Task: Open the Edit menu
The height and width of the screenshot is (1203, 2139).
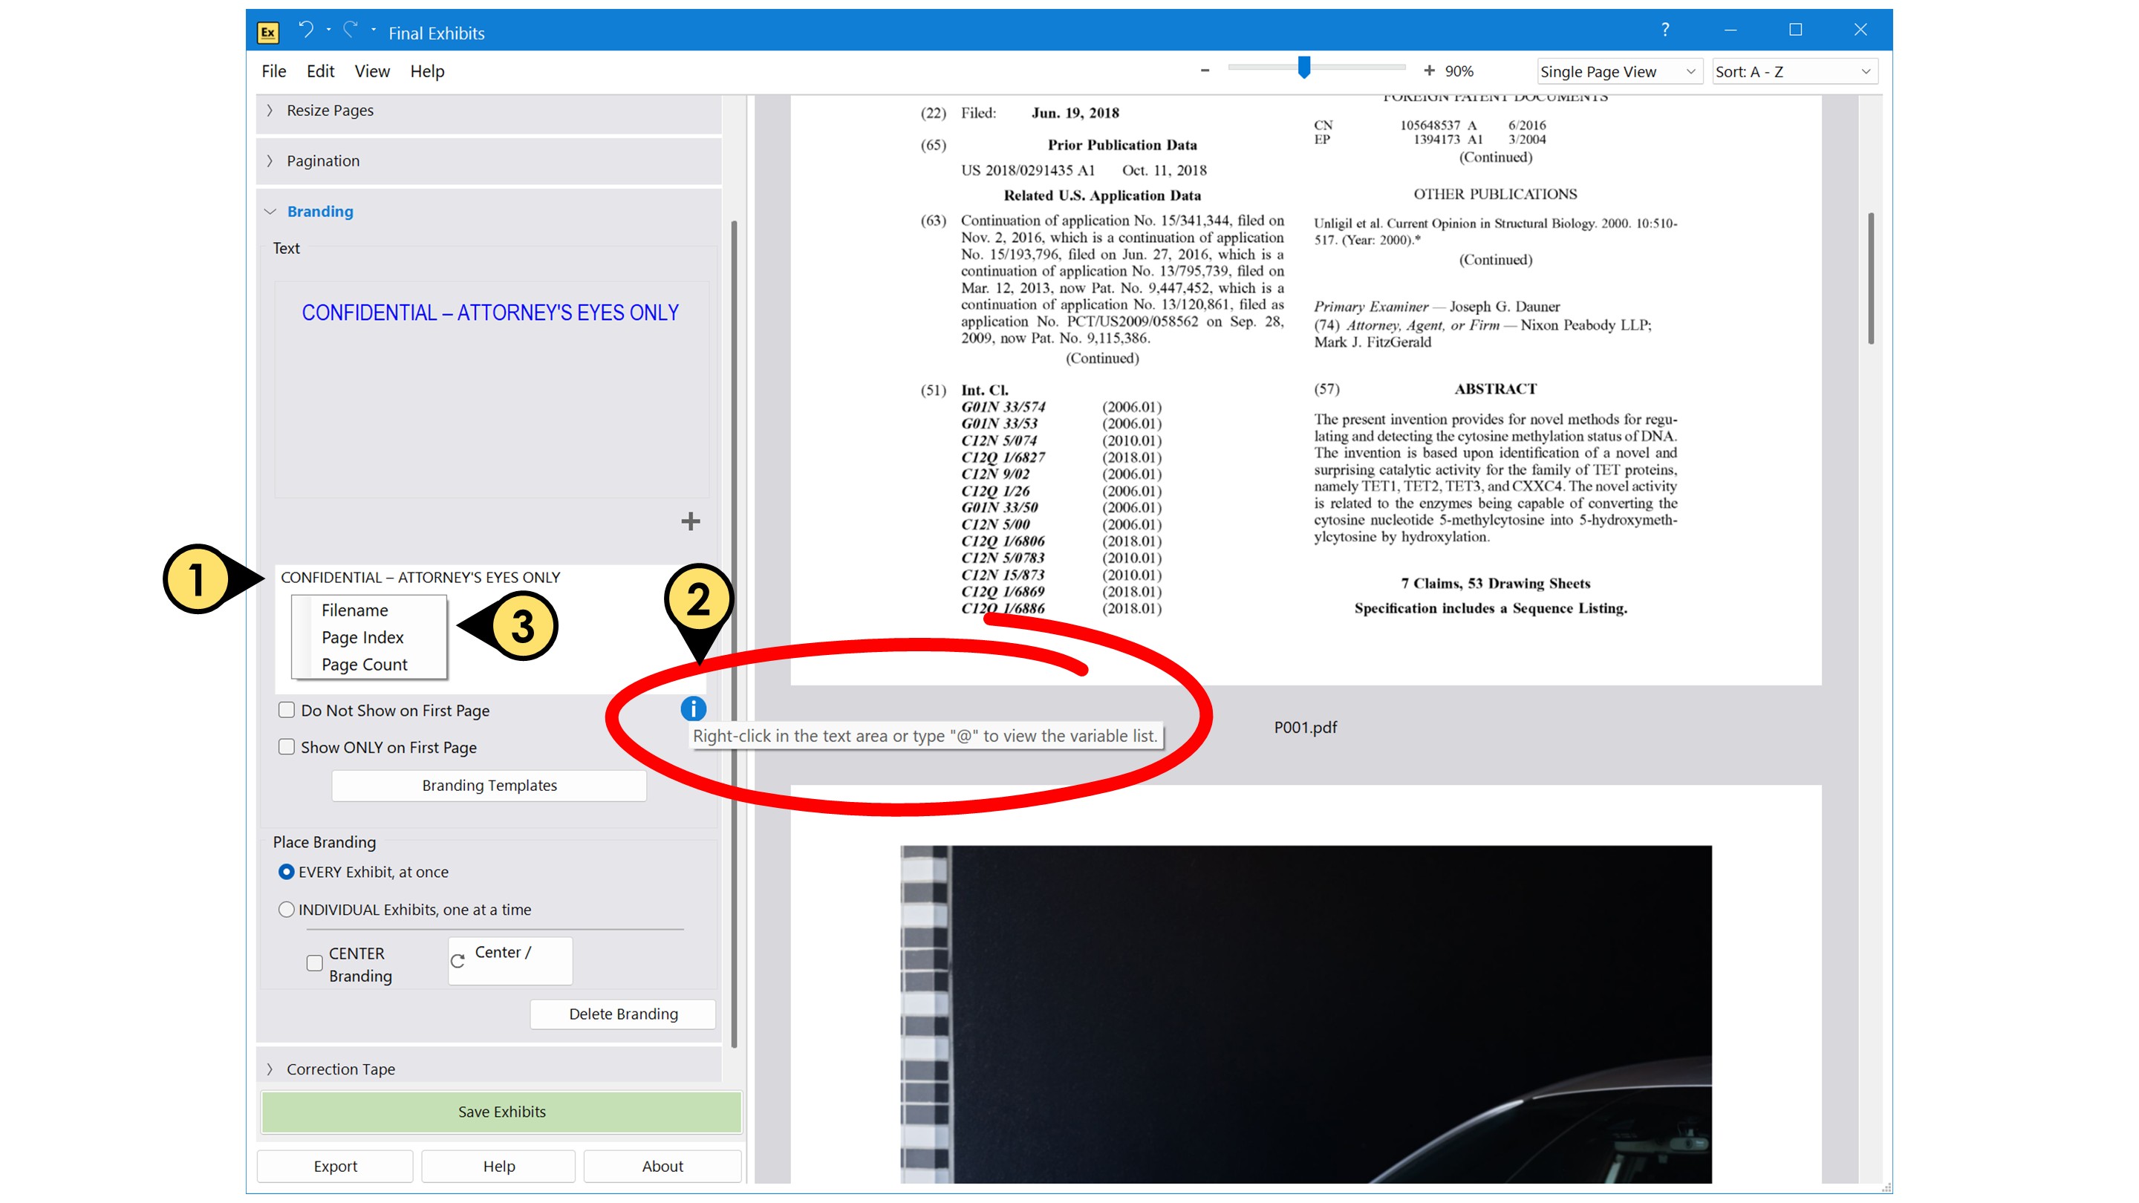Action: pos(319,71)
